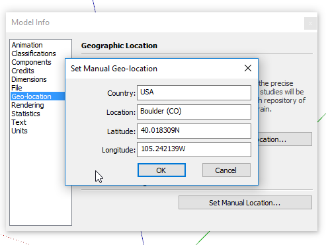Click the Latitude field 40.018309N
Image resolution: width=326 pixels, height=245 pixels.
coord(194,131)
